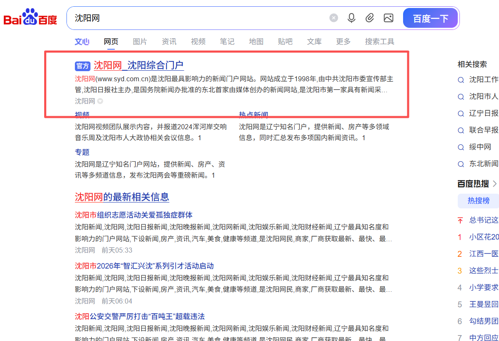499x341 pixels.
Task: Select the 文心 tab
Action: pos(82,41)
